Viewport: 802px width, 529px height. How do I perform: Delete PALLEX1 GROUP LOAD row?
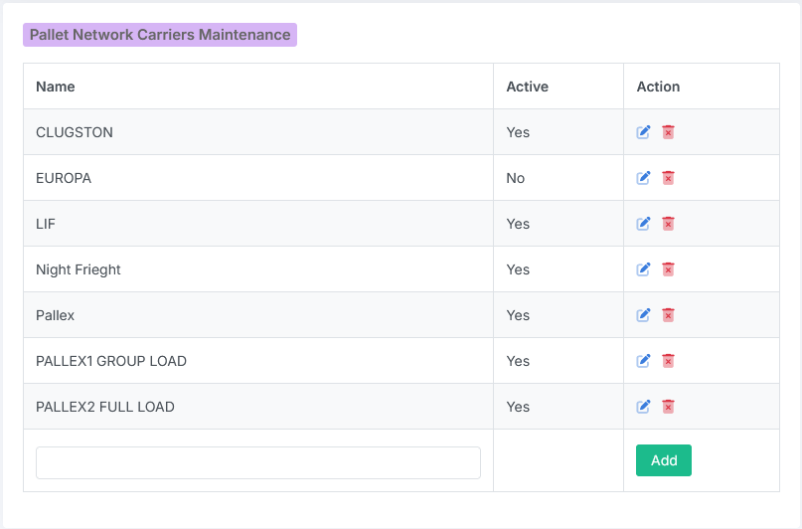(668, 361)
